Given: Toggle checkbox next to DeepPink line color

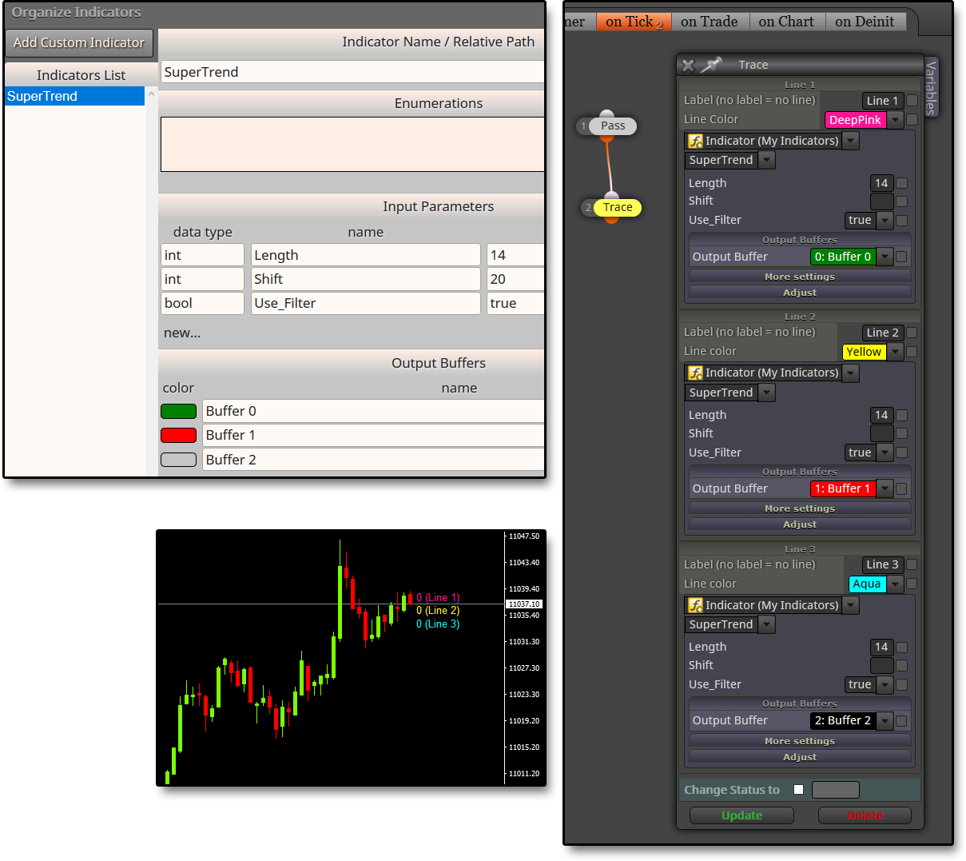Looking at the screenshot, I should [x=912, y=120].
